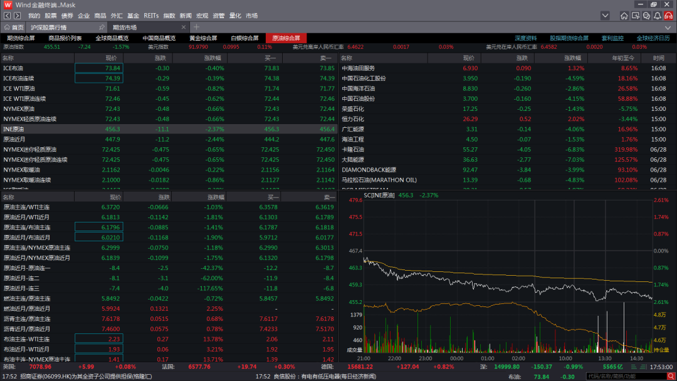Close the 期货市场 tab
677x381 pixels.
[x=182, y=28]
